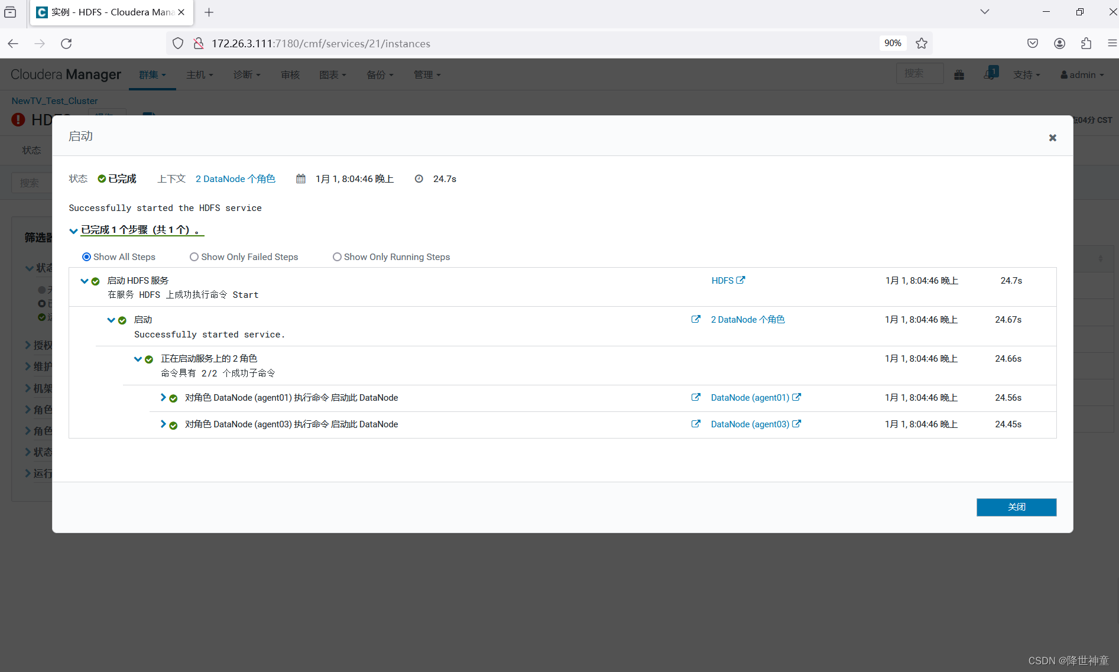The height and width of the screenshot is (672, 1119).
Task: Click the Cloudera Manager search box
Action: pos(920,74)
